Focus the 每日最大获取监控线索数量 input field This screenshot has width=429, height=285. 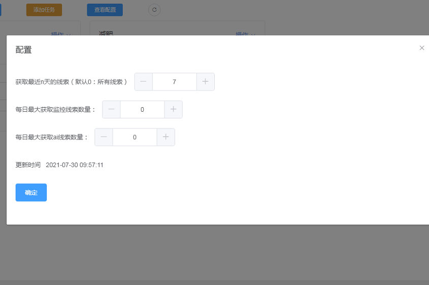pyautogui.click(x=142, y=109)
